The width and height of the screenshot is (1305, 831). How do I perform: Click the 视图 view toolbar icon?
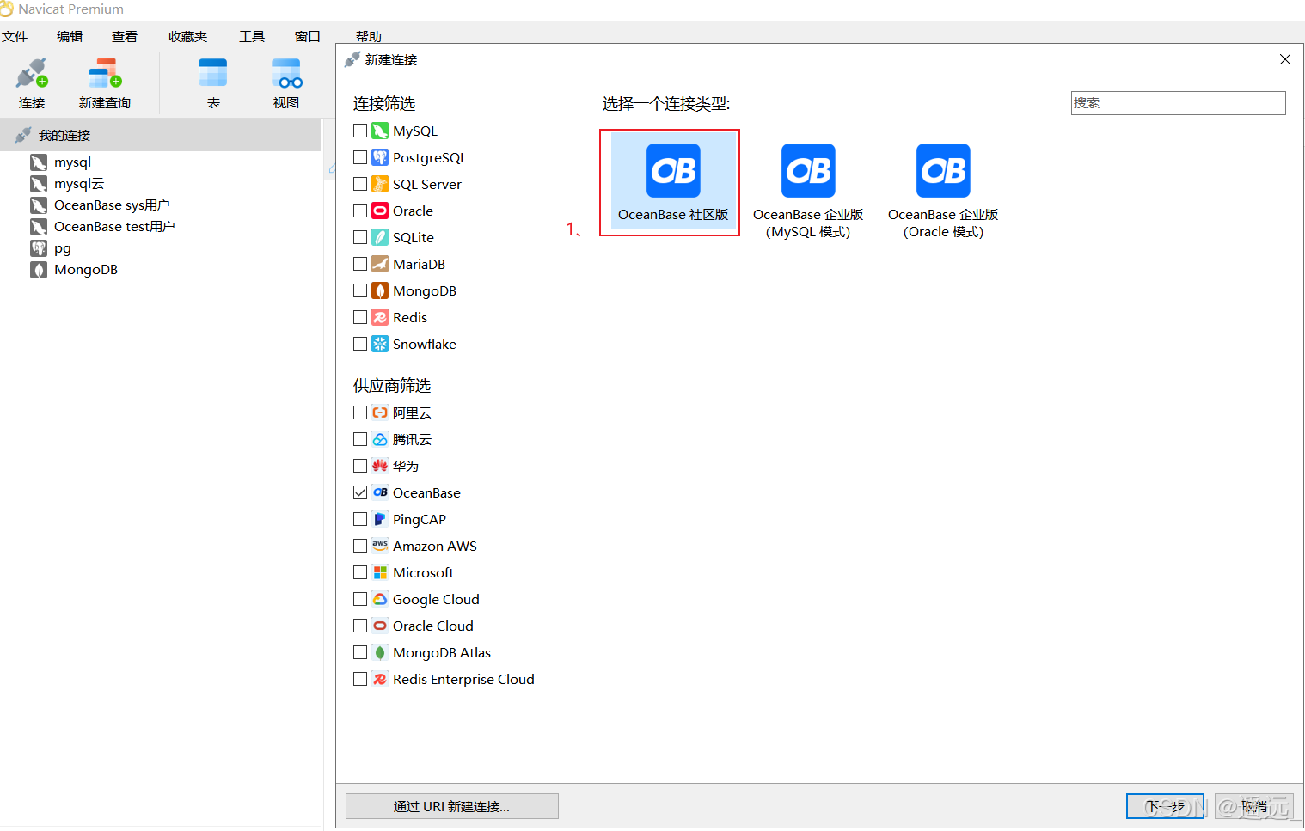tap(286, 74)
